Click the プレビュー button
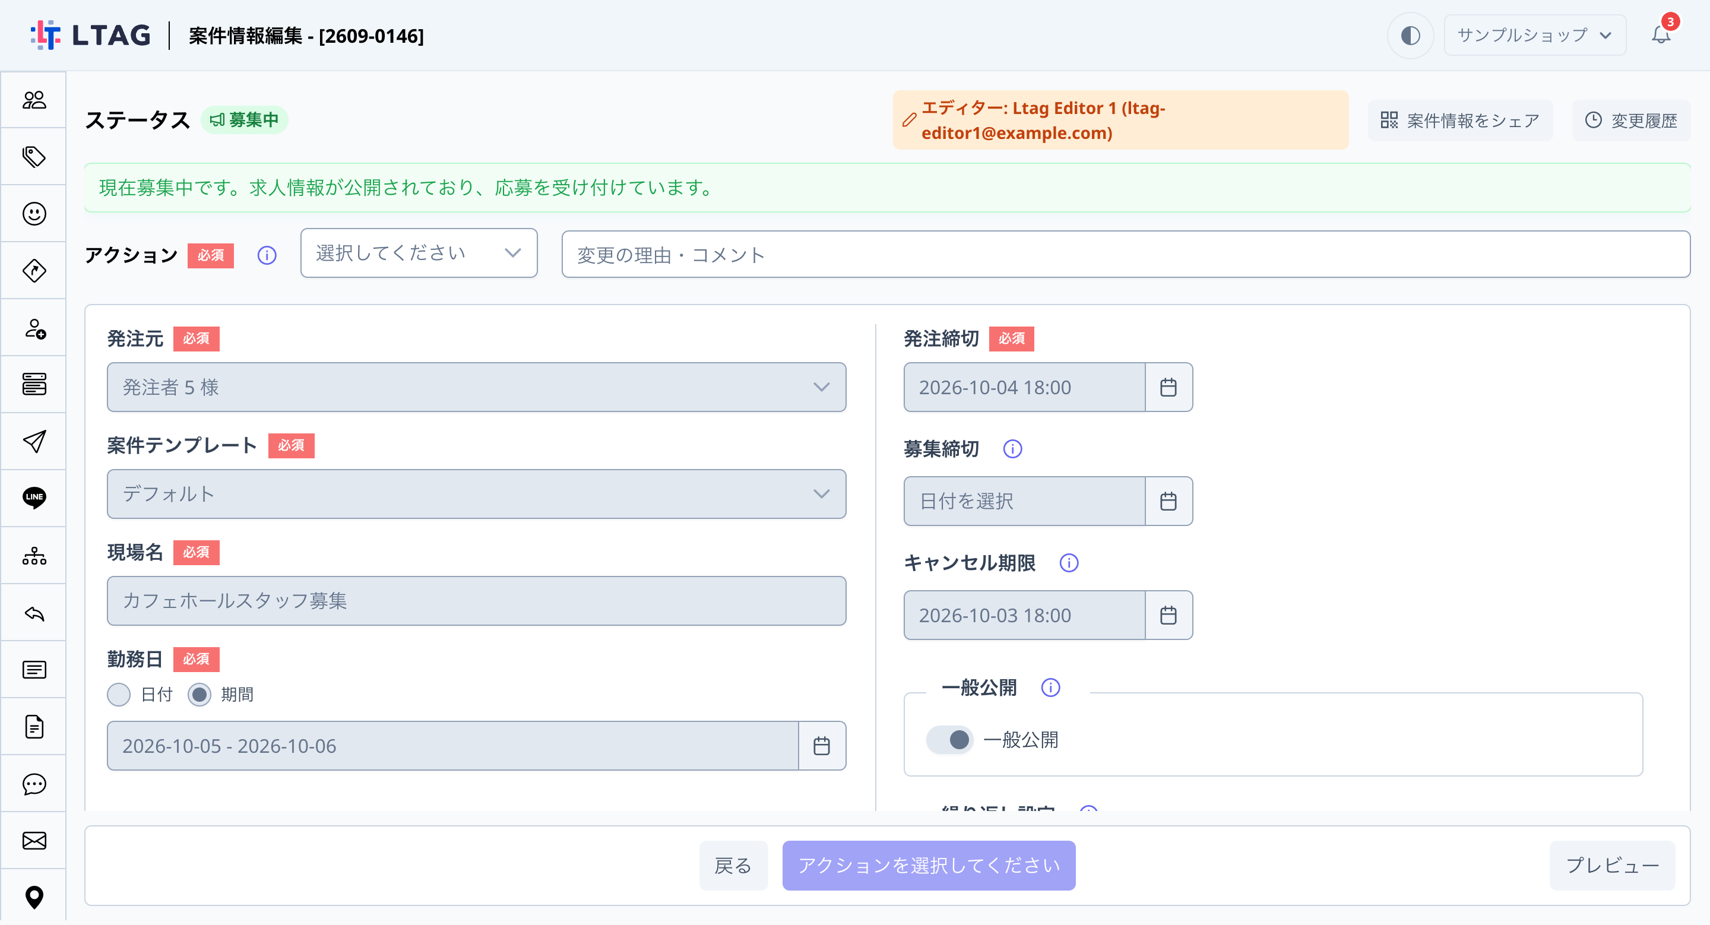This screenshot has height=925, width=1710. (1613, 866)
